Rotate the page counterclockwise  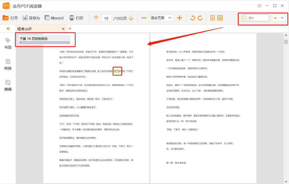pos(193,18)
